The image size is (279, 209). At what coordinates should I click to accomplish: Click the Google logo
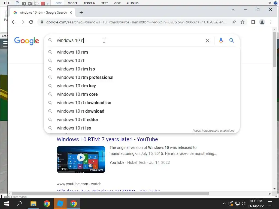[x=26, y=41]
